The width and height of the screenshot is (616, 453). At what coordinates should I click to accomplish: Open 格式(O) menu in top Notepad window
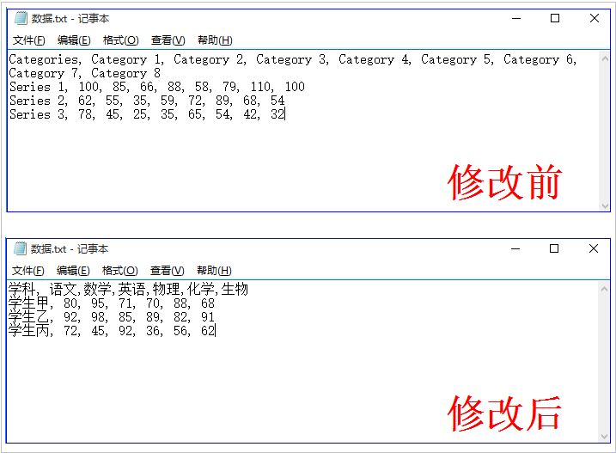120,40
